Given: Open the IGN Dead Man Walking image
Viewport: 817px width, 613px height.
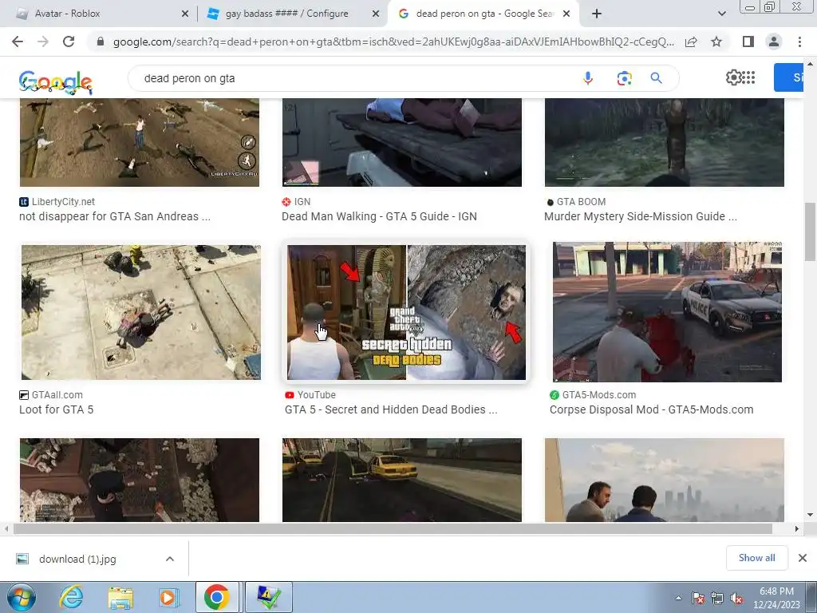Looking at the screenshot, I should [402, 142].
